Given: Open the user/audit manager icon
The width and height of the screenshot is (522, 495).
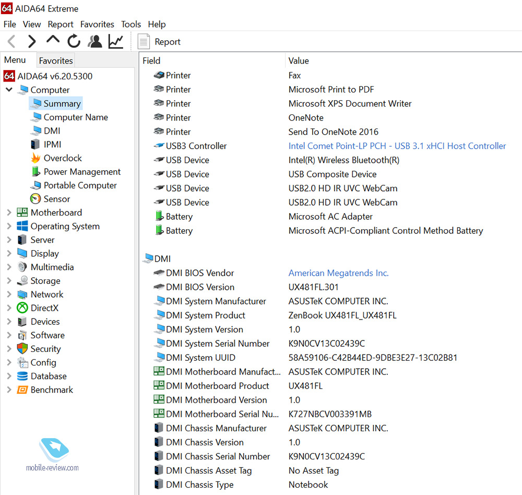Looking at the screenshot, I should click(94, 41).
